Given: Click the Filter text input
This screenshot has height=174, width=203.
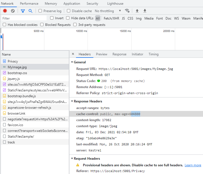Looking at the screenshot, I should point(24,18).
